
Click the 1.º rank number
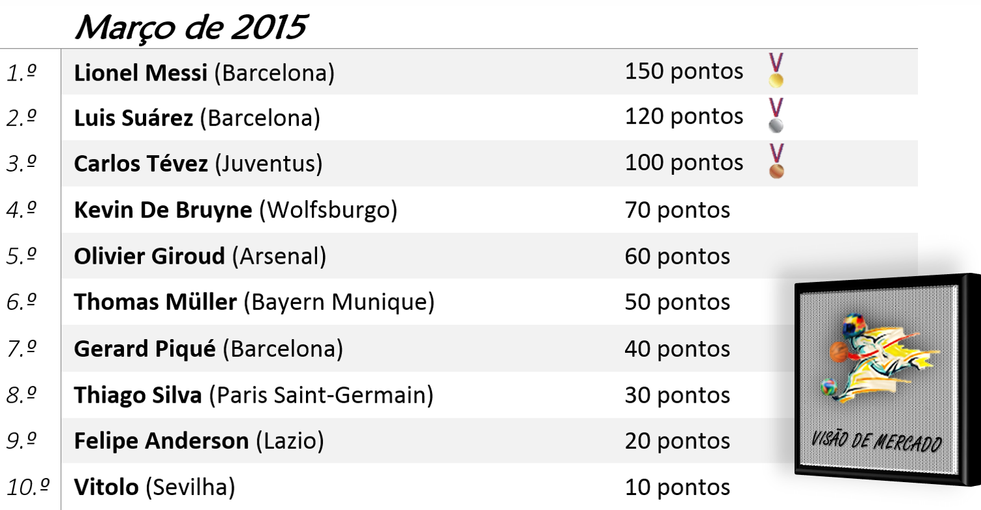point(21,73)
